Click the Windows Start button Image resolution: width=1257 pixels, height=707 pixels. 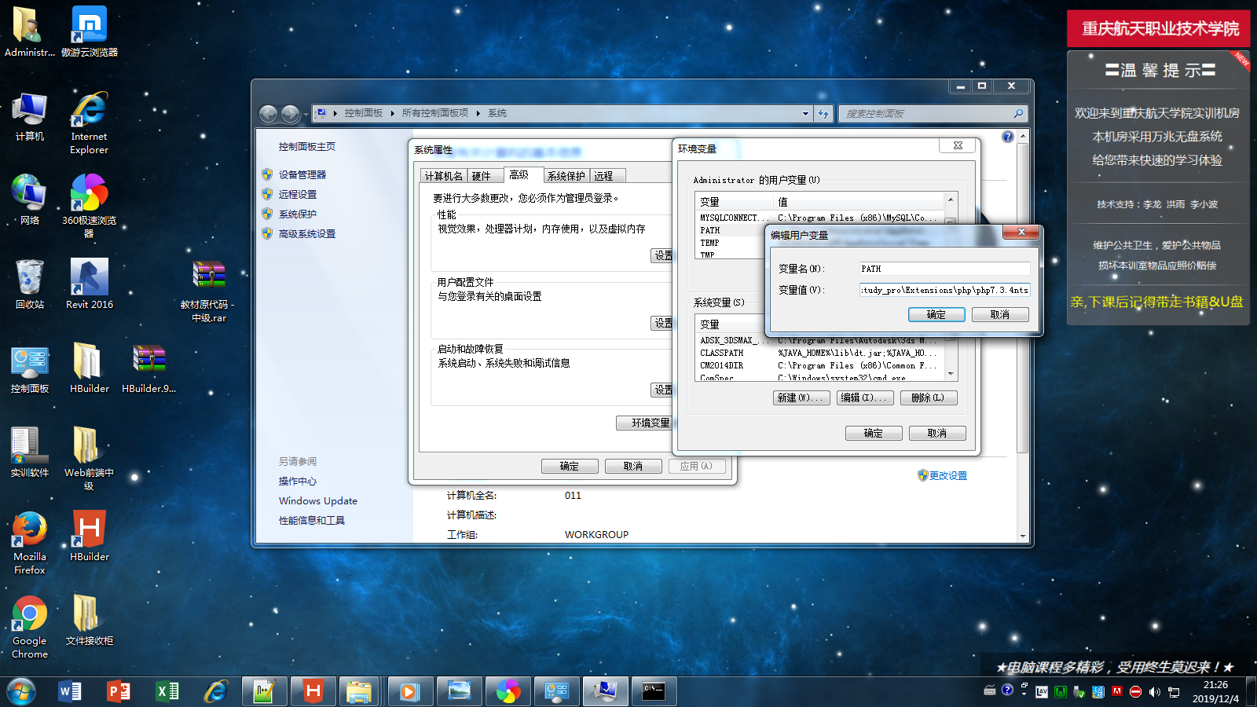point(21,692)
